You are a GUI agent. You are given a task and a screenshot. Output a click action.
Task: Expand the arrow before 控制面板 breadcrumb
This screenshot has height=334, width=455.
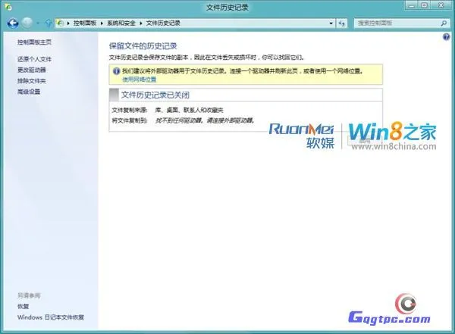(x=68, y=23)
